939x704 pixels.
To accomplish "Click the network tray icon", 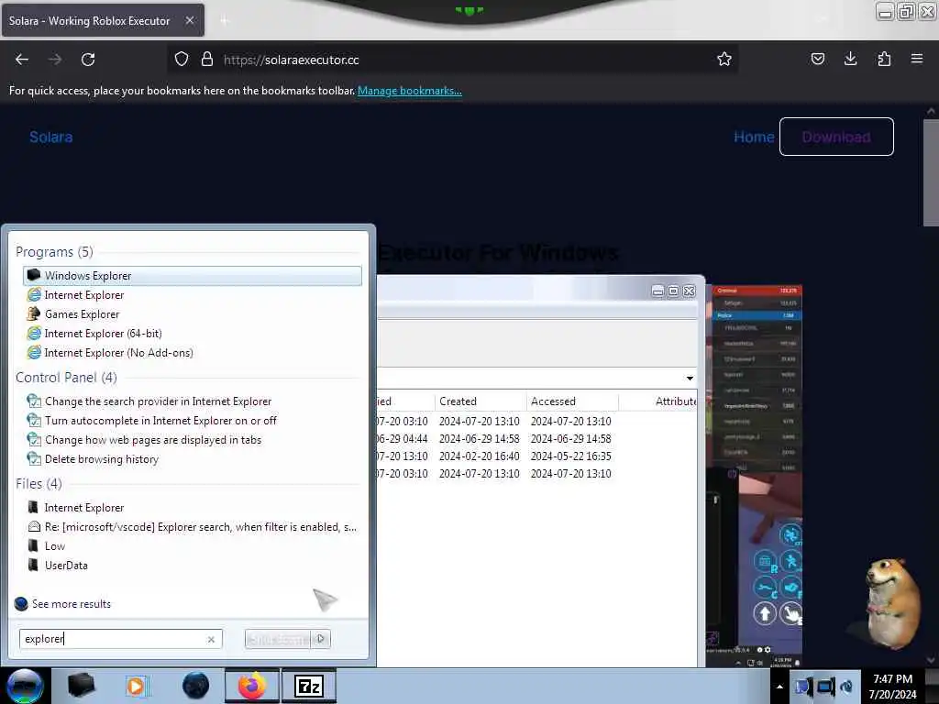I will (x=824, y=686).
